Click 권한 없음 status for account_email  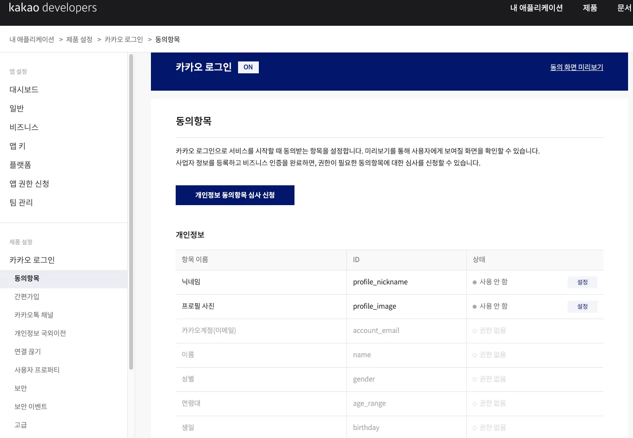pyautogui.click(x=489, y=330)
